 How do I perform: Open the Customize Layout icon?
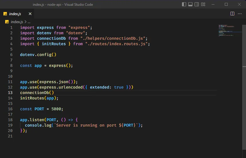pos(203,4)
